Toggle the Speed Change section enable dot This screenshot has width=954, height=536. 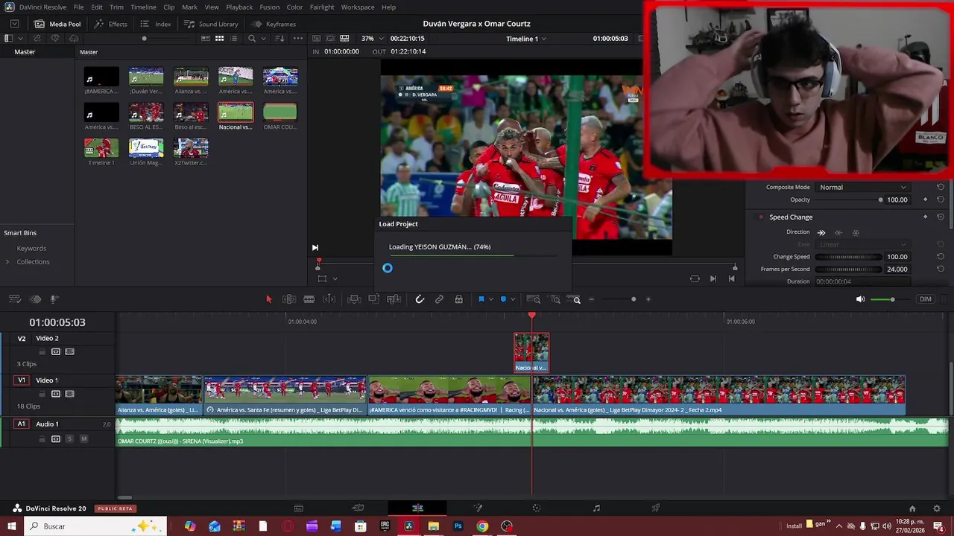[761, 217]
